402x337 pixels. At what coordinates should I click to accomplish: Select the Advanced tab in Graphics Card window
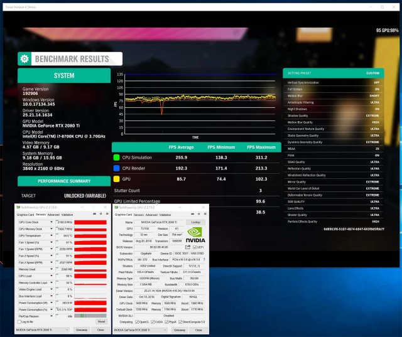pos(151,215)
